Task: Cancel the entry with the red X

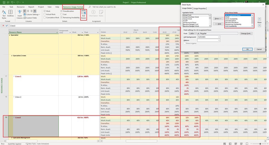Action: 3,26
